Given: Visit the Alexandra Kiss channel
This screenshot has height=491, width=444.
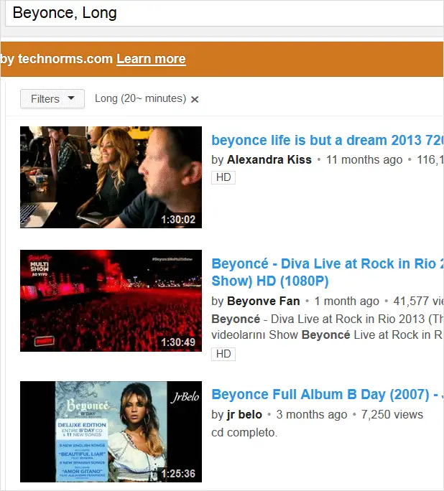Looking at the screenshot, I should 269,159.
